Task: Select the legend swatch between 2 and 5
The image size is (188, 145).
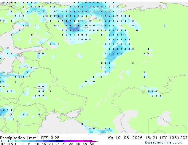Action: pyautogui.click(x=26, y=141)
